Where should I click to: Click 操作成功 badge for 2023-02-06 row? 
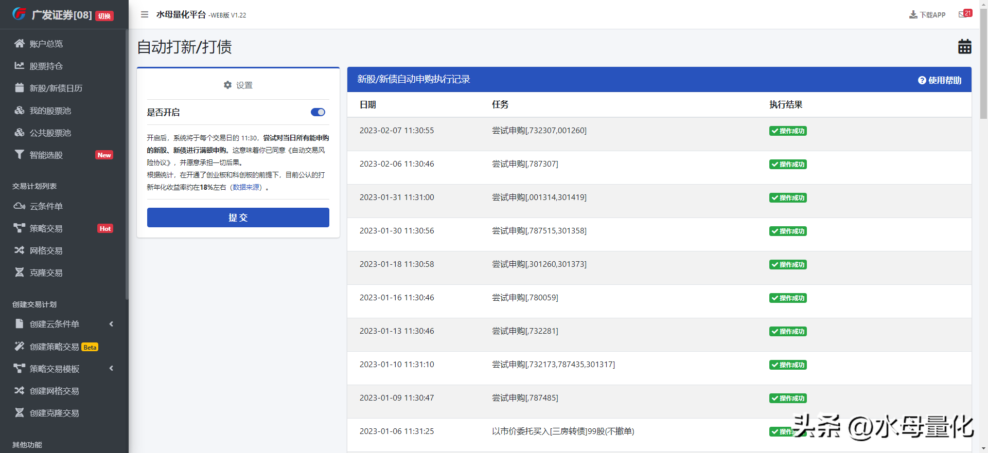point(788,165)
